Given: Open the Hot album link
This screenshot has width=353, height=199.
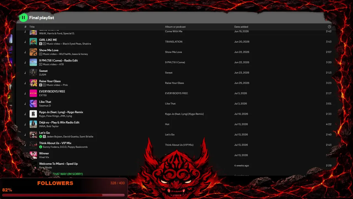Looking at the screenshot, I should 167,124.
